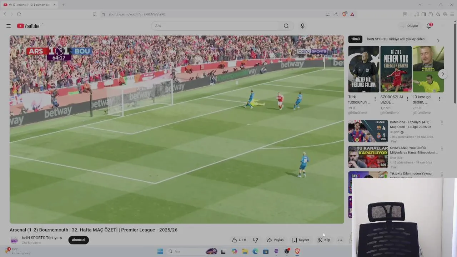Open the notifications bell
Image resolution: width=457 pixels, height=257 pixels.
[429, 26]
